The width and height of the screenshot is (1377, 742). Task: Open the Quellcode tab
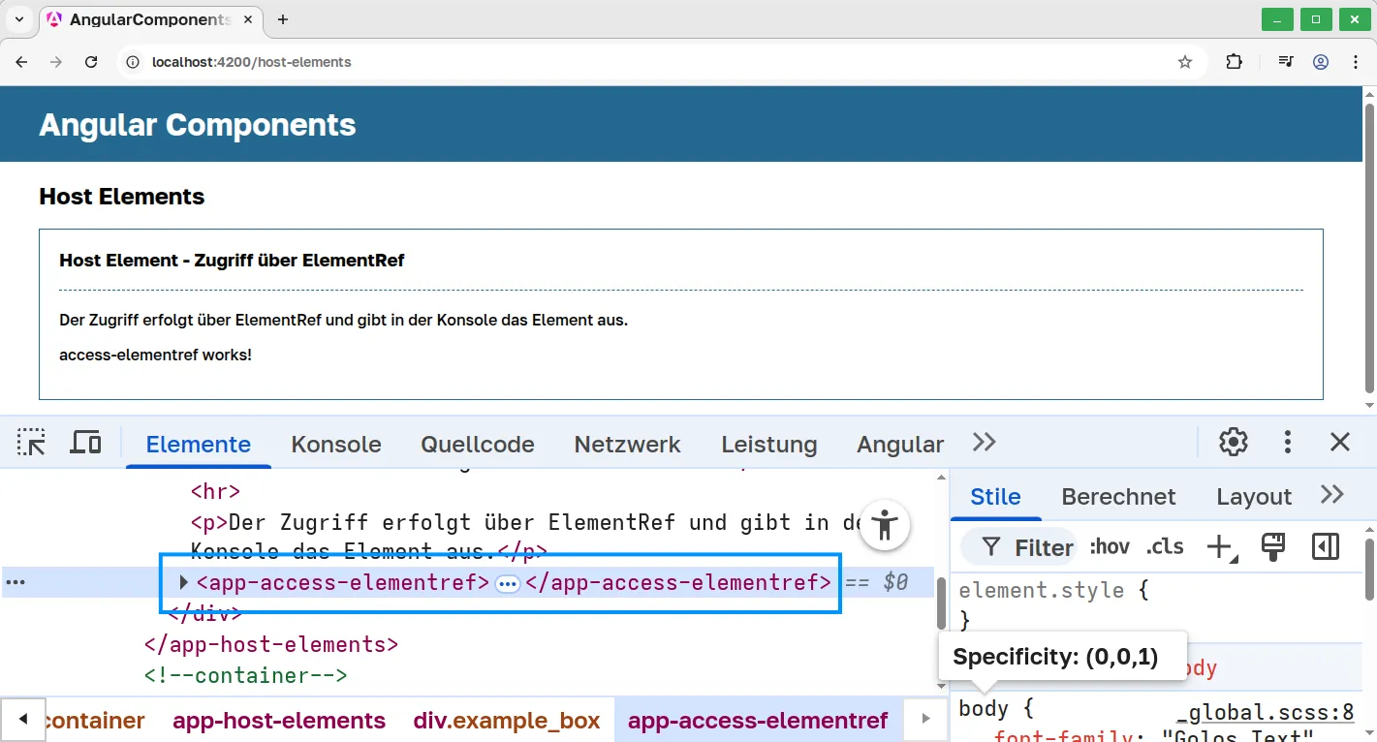(478, 445)
